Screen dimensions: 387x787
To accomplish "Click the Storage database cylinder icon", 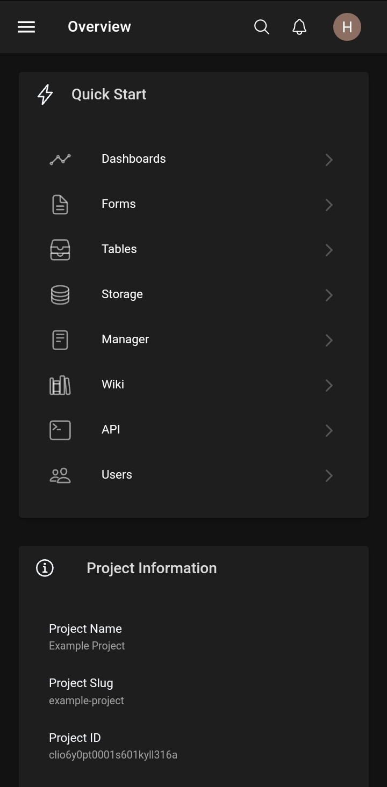I will tap(60, 295).
